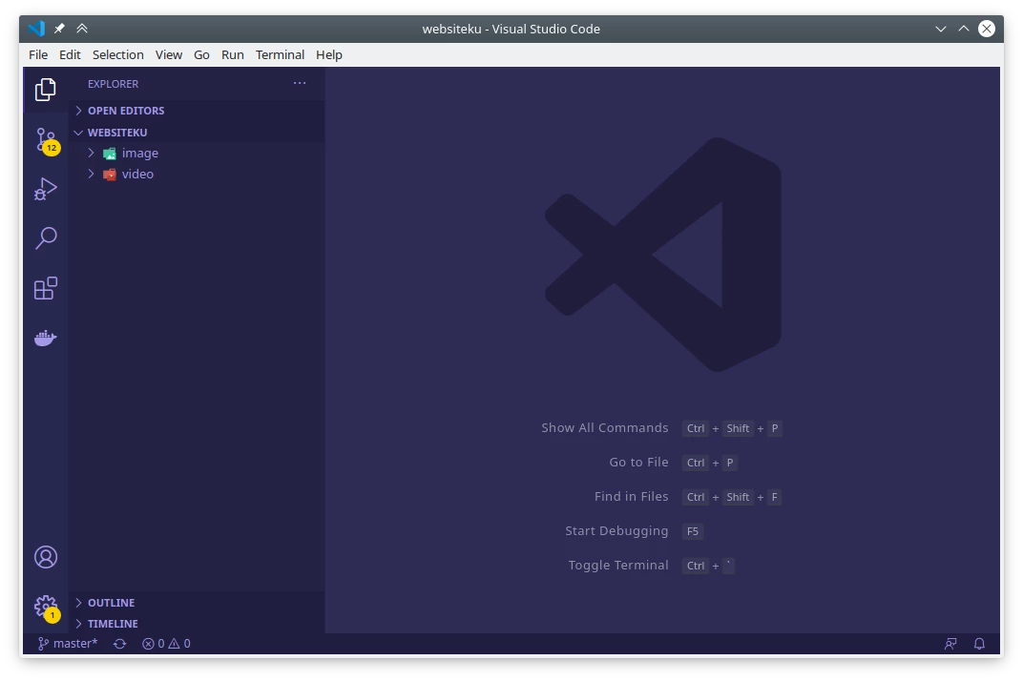Switch to the Explorer view icon

(x=45, y=88)
